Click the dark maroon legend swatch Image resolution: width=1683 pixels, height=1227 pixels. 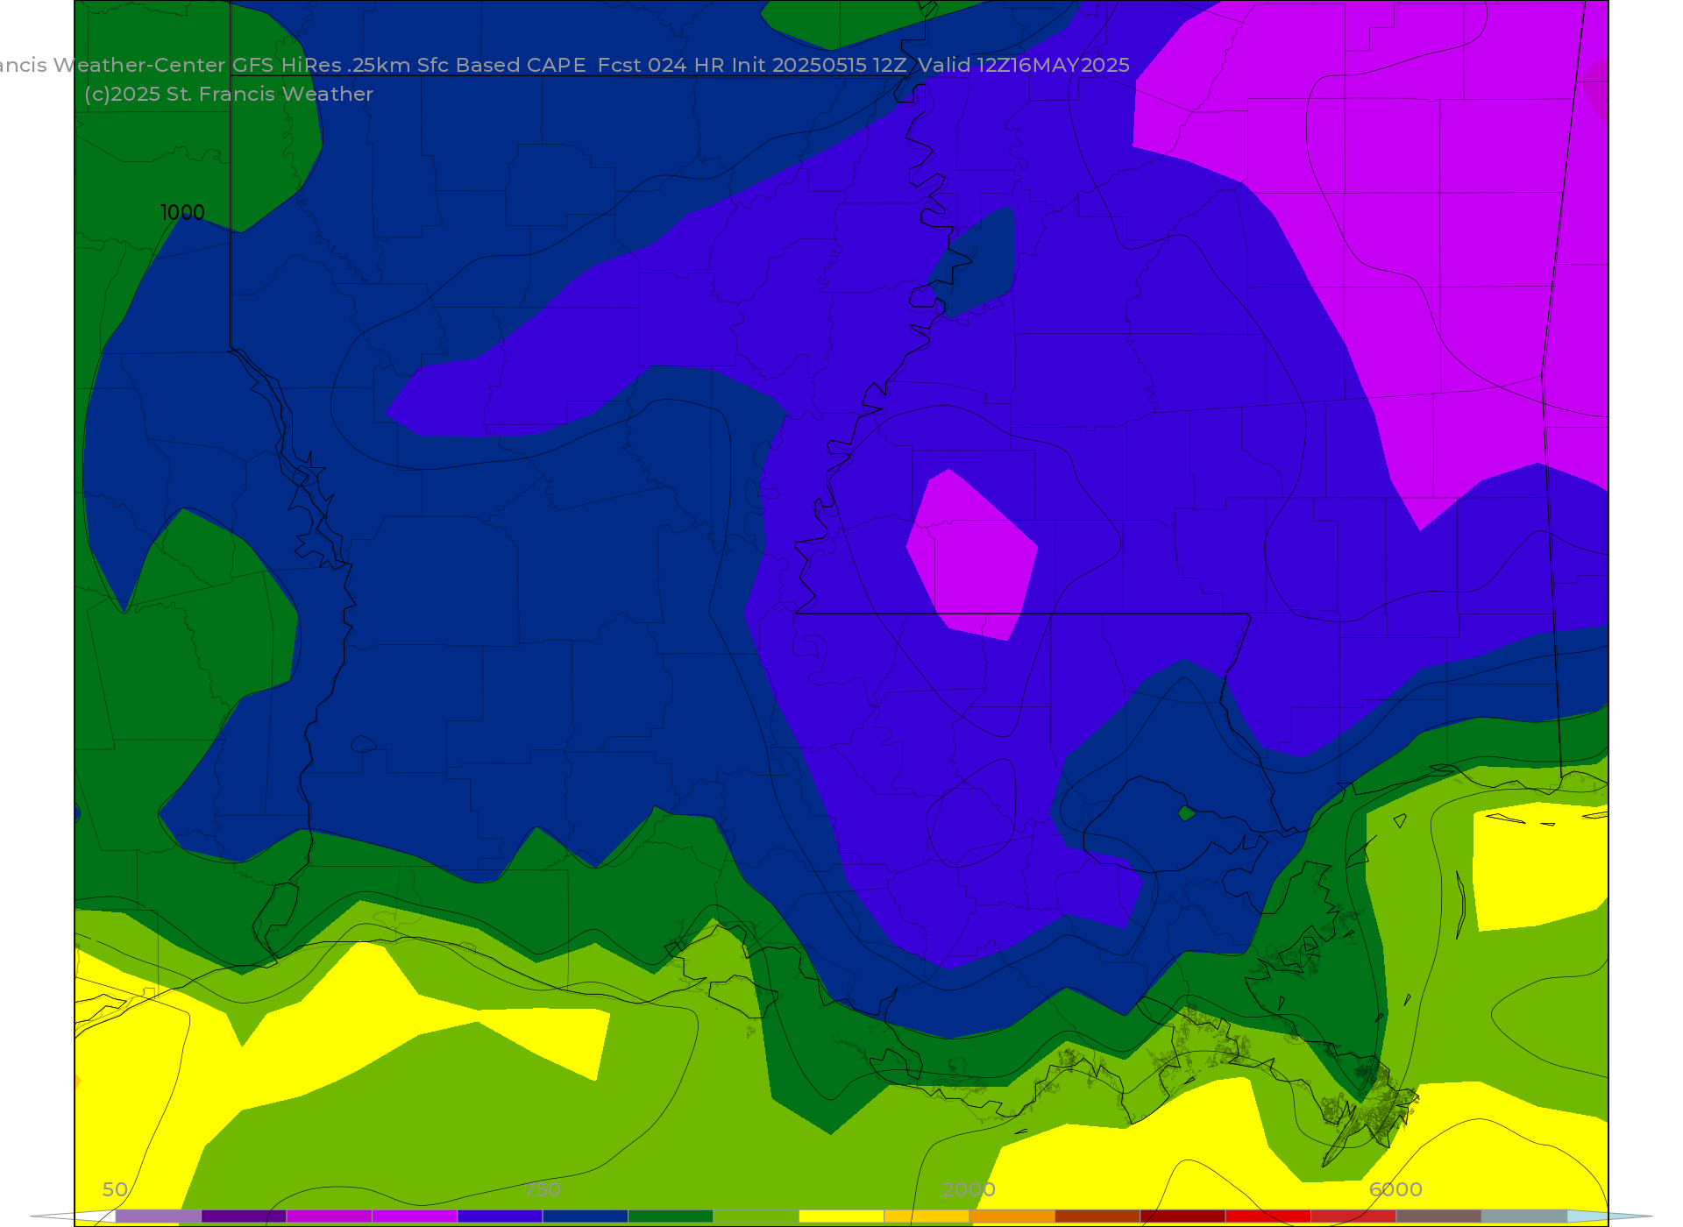click(1183, 1216)
